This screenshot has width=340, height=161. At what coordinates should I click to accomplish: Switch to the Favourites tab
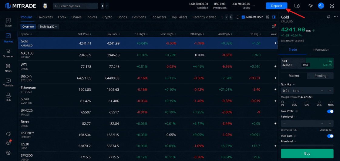tap(45, 17)
